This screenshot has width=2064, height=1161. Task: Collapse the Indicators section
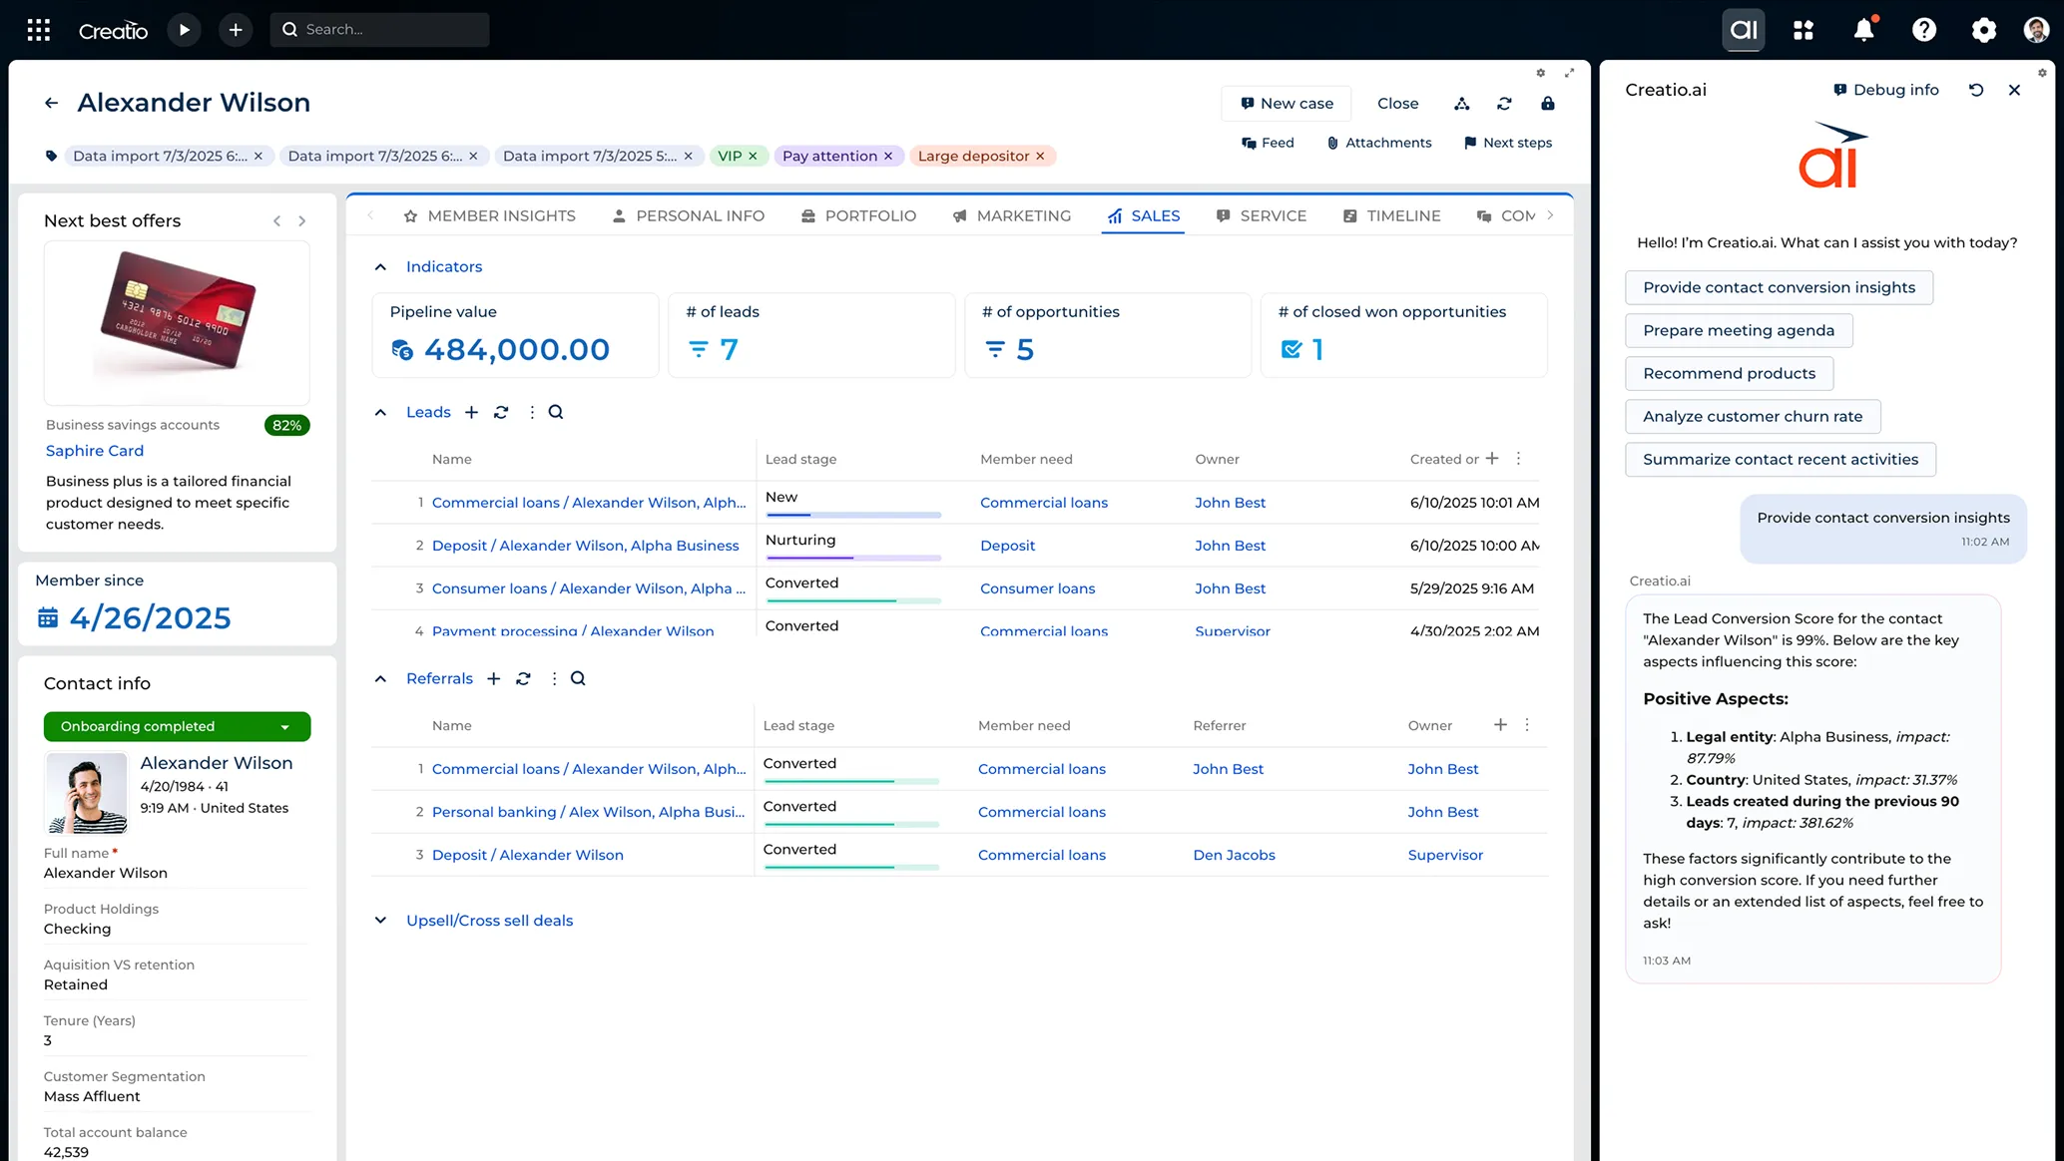click(380, 266)
